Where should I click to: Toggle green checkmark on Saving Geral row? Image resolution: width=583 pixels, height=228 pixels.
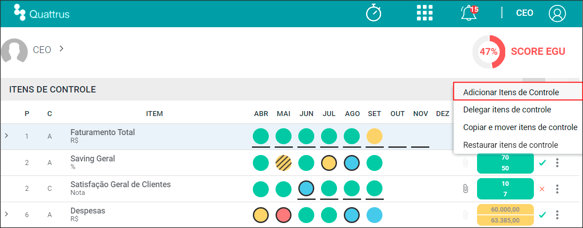(542, 163)
